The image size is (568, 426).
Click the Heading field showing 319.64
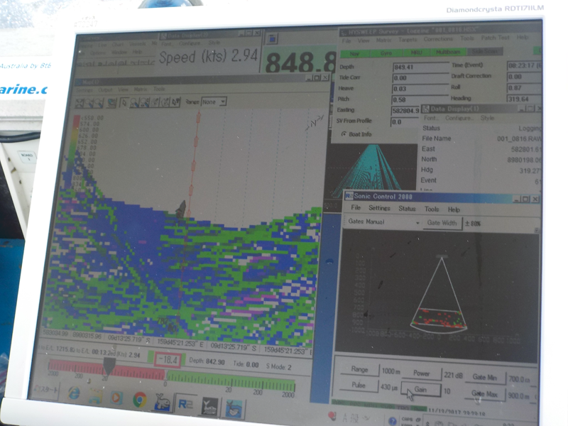[x=524, y=99]
